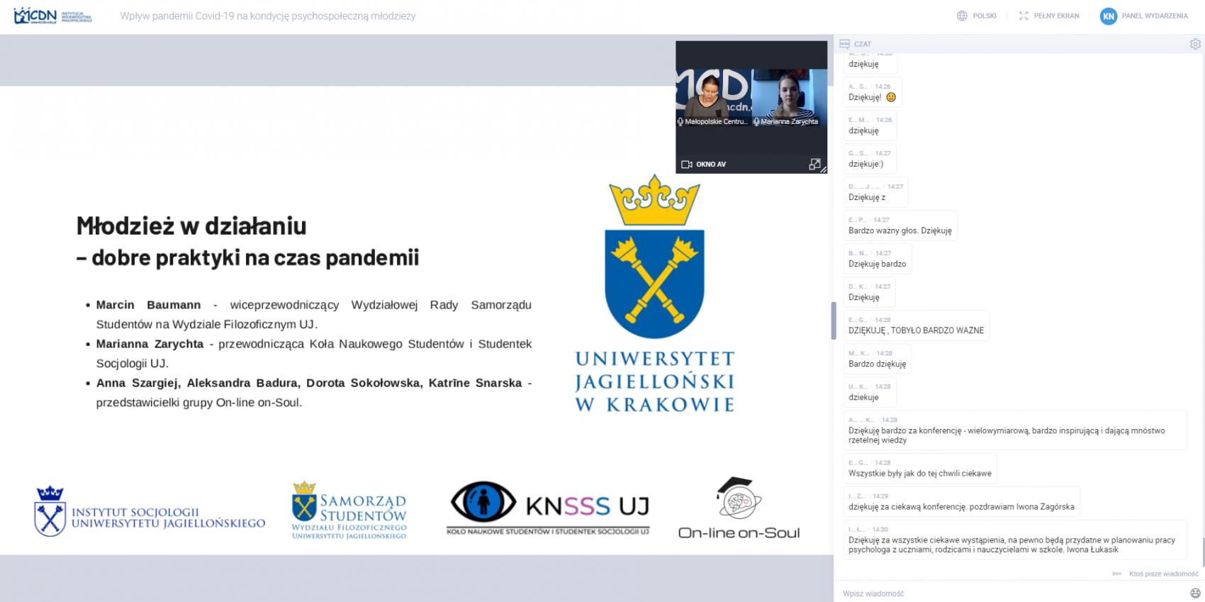Select the Małopolskie Centrum video feed

713,98
